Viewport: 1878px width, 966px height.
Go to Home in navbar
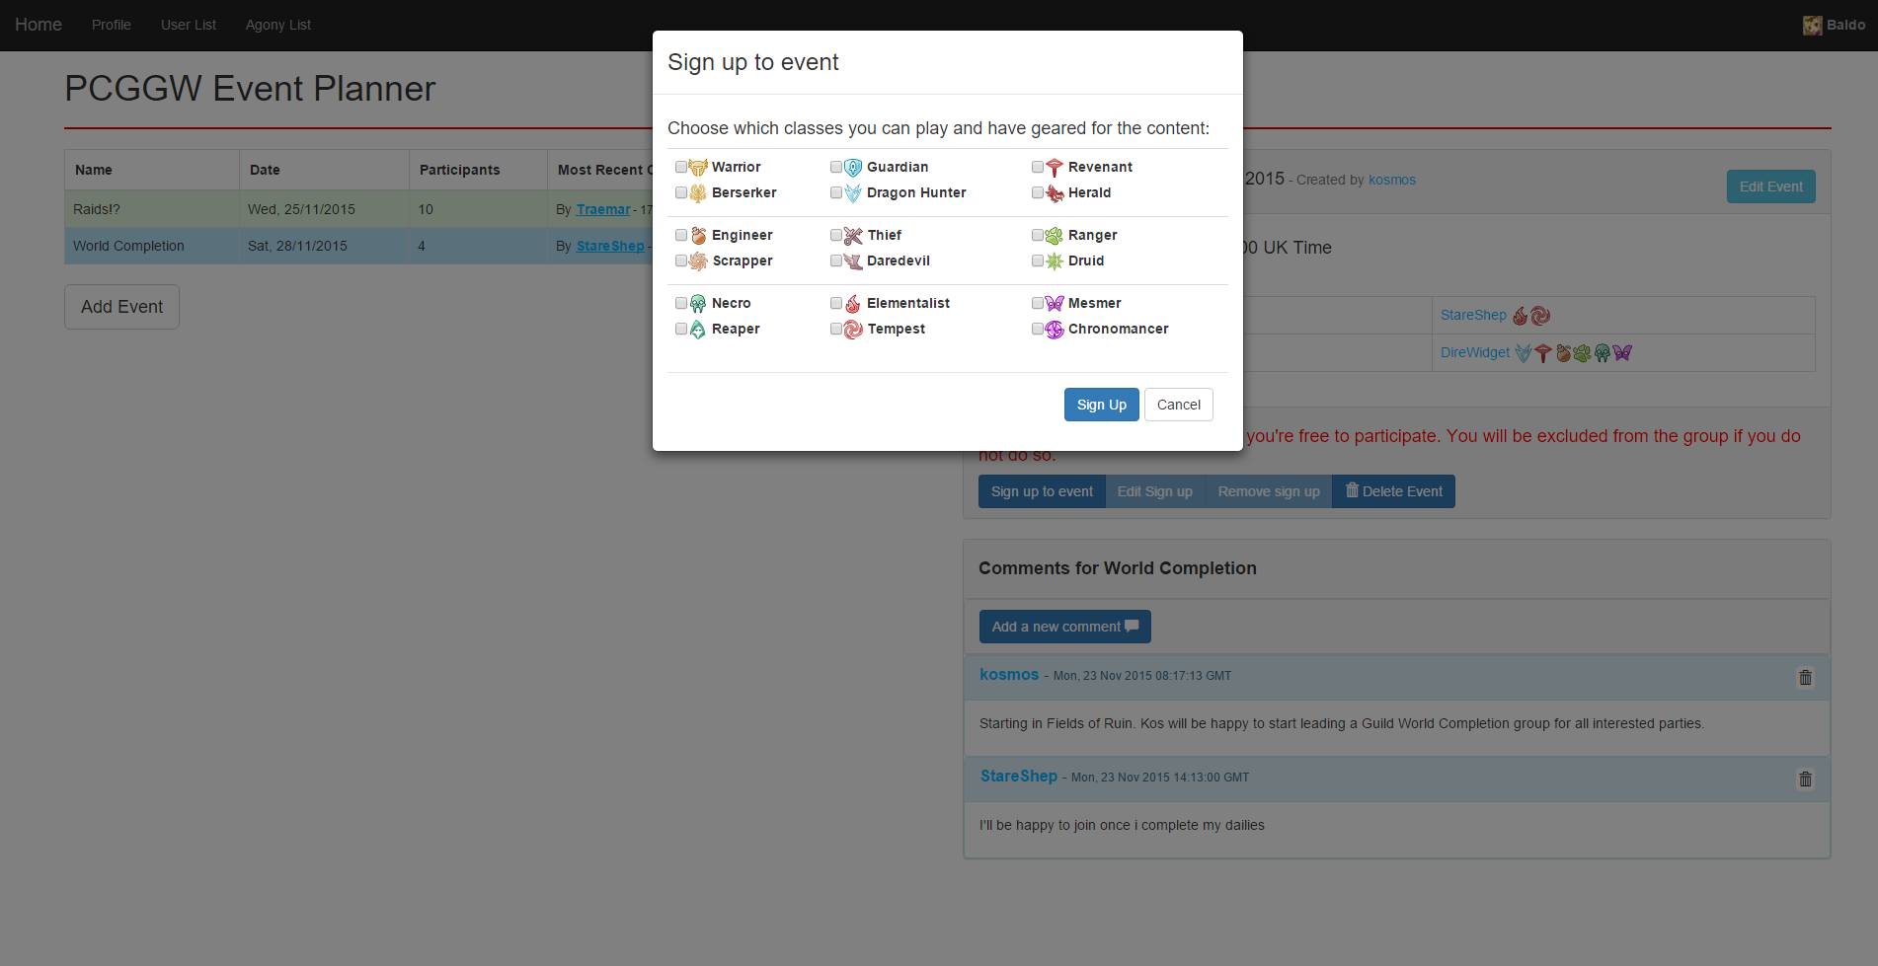click(x=39, y=25)
